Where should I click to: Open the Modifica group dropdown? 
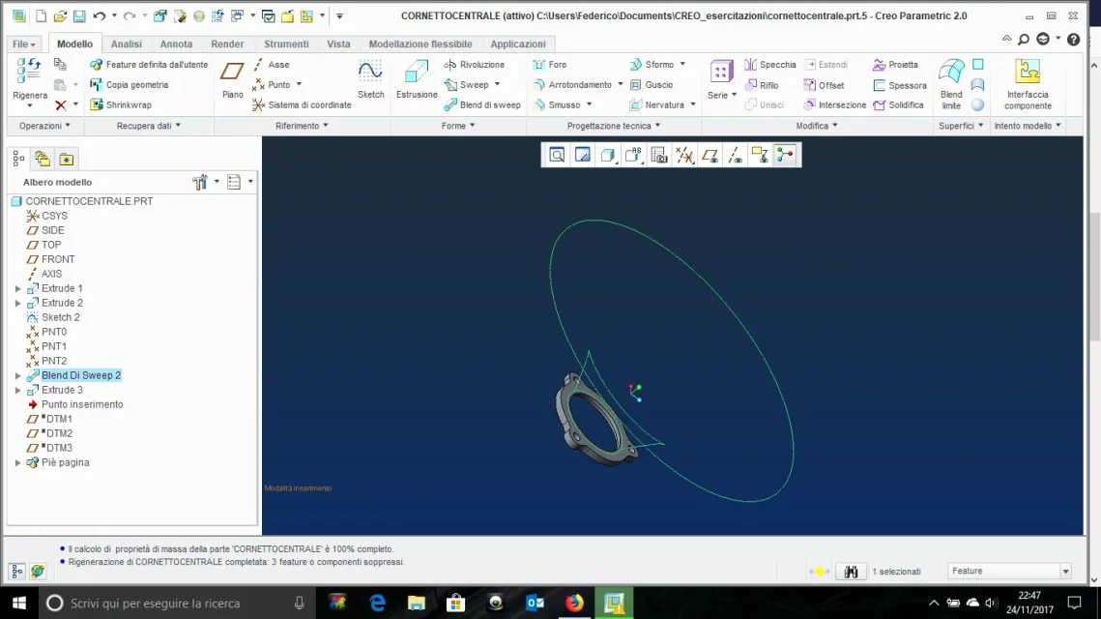[x=817, y=126]
